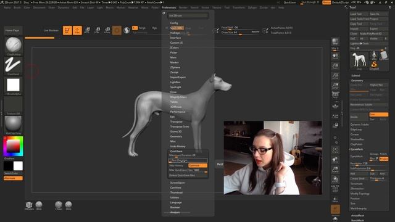Screen dimensions: 395x222
Task: Toggle the orange Quicksave option
Action: coord(197,165)
